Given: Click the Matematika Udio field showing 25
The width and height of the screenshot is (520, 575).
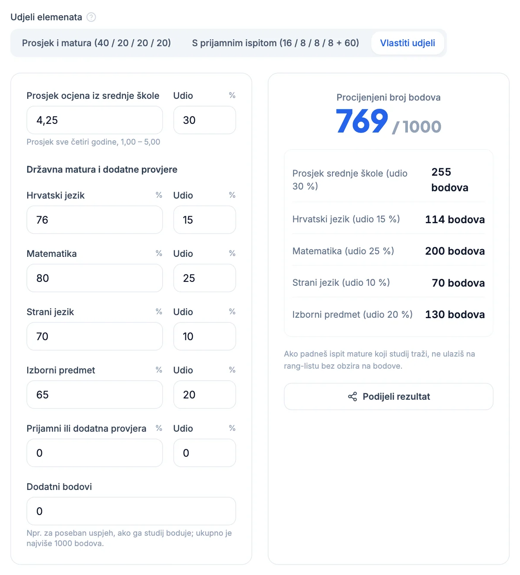Looking at the screenshot, I should [204, 278].
